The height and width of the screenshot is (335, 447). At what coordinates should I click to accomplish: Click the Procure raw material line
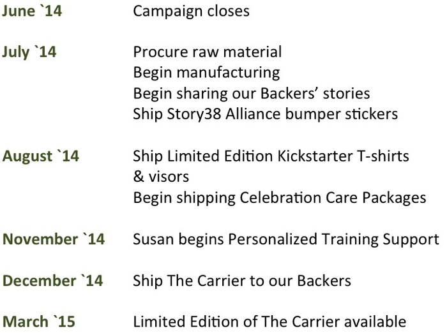point(208,52)
